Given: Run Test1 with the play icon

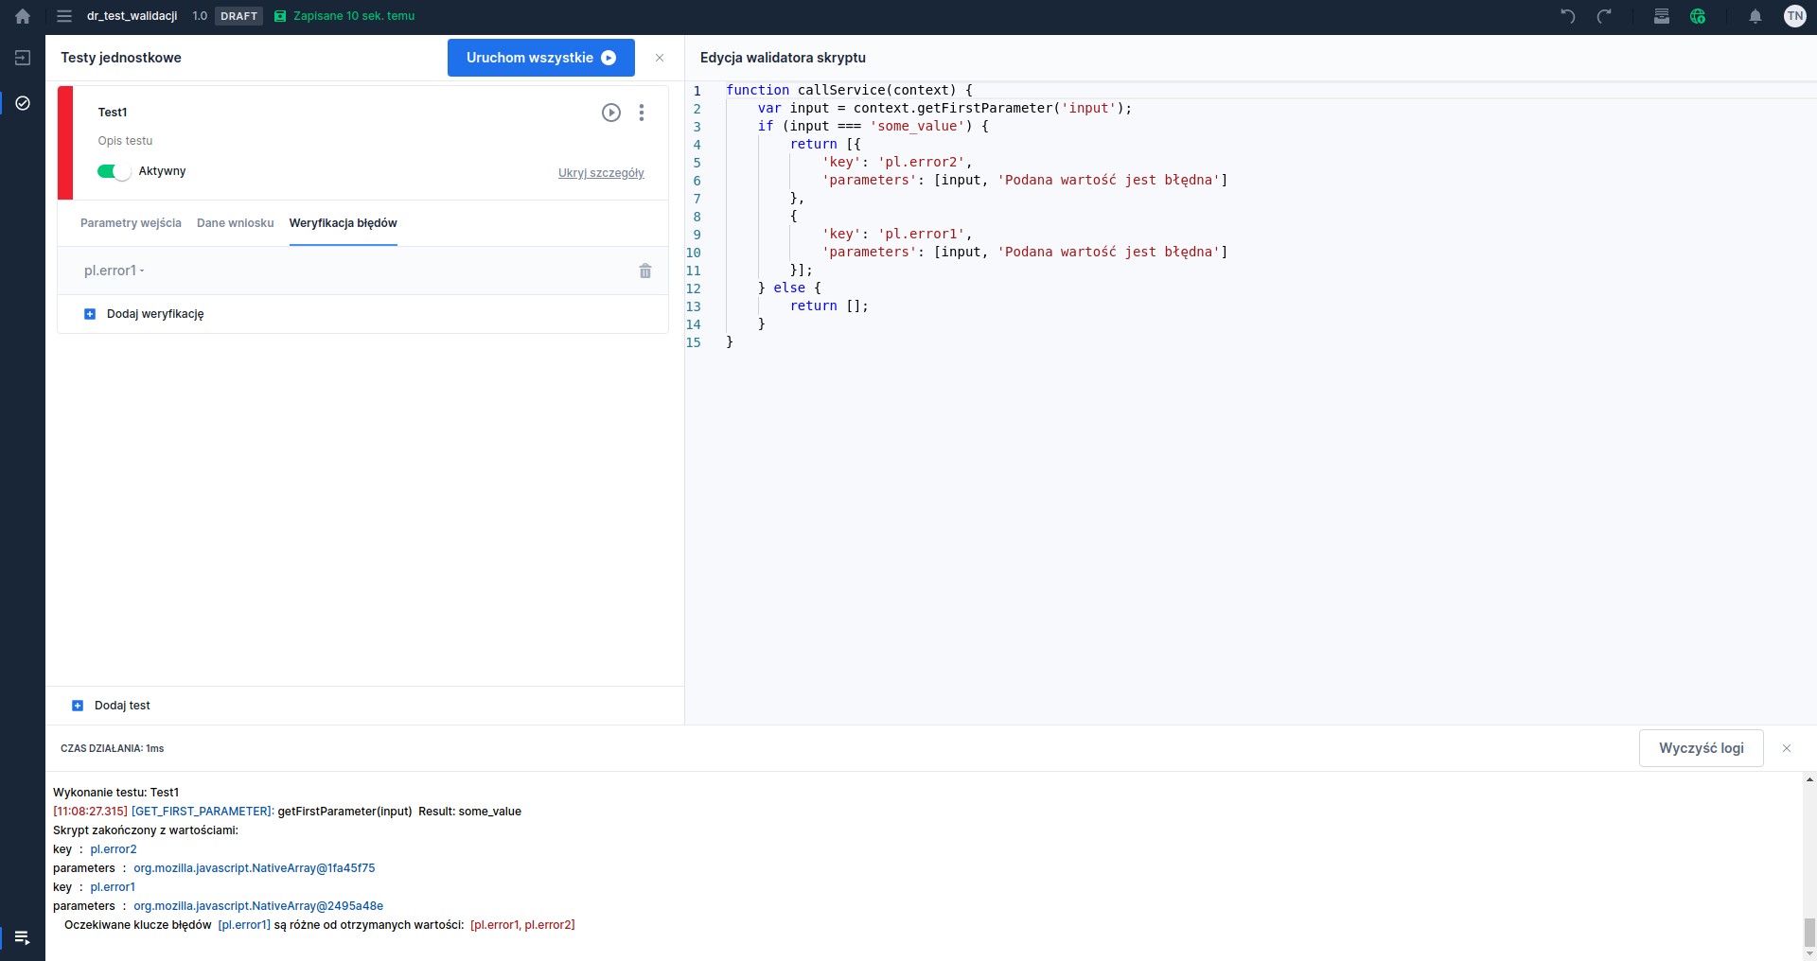Looking at the screenshot, I should point(611,113).
